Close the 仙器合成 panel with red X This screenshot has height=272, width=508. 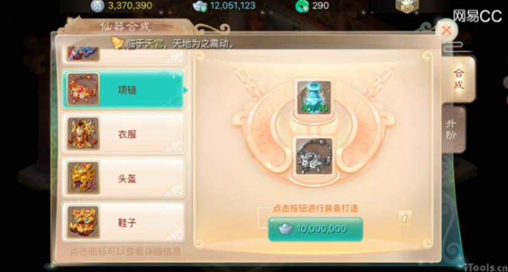447,30
